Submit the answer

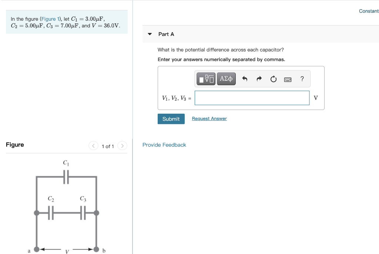click(171, 119)
